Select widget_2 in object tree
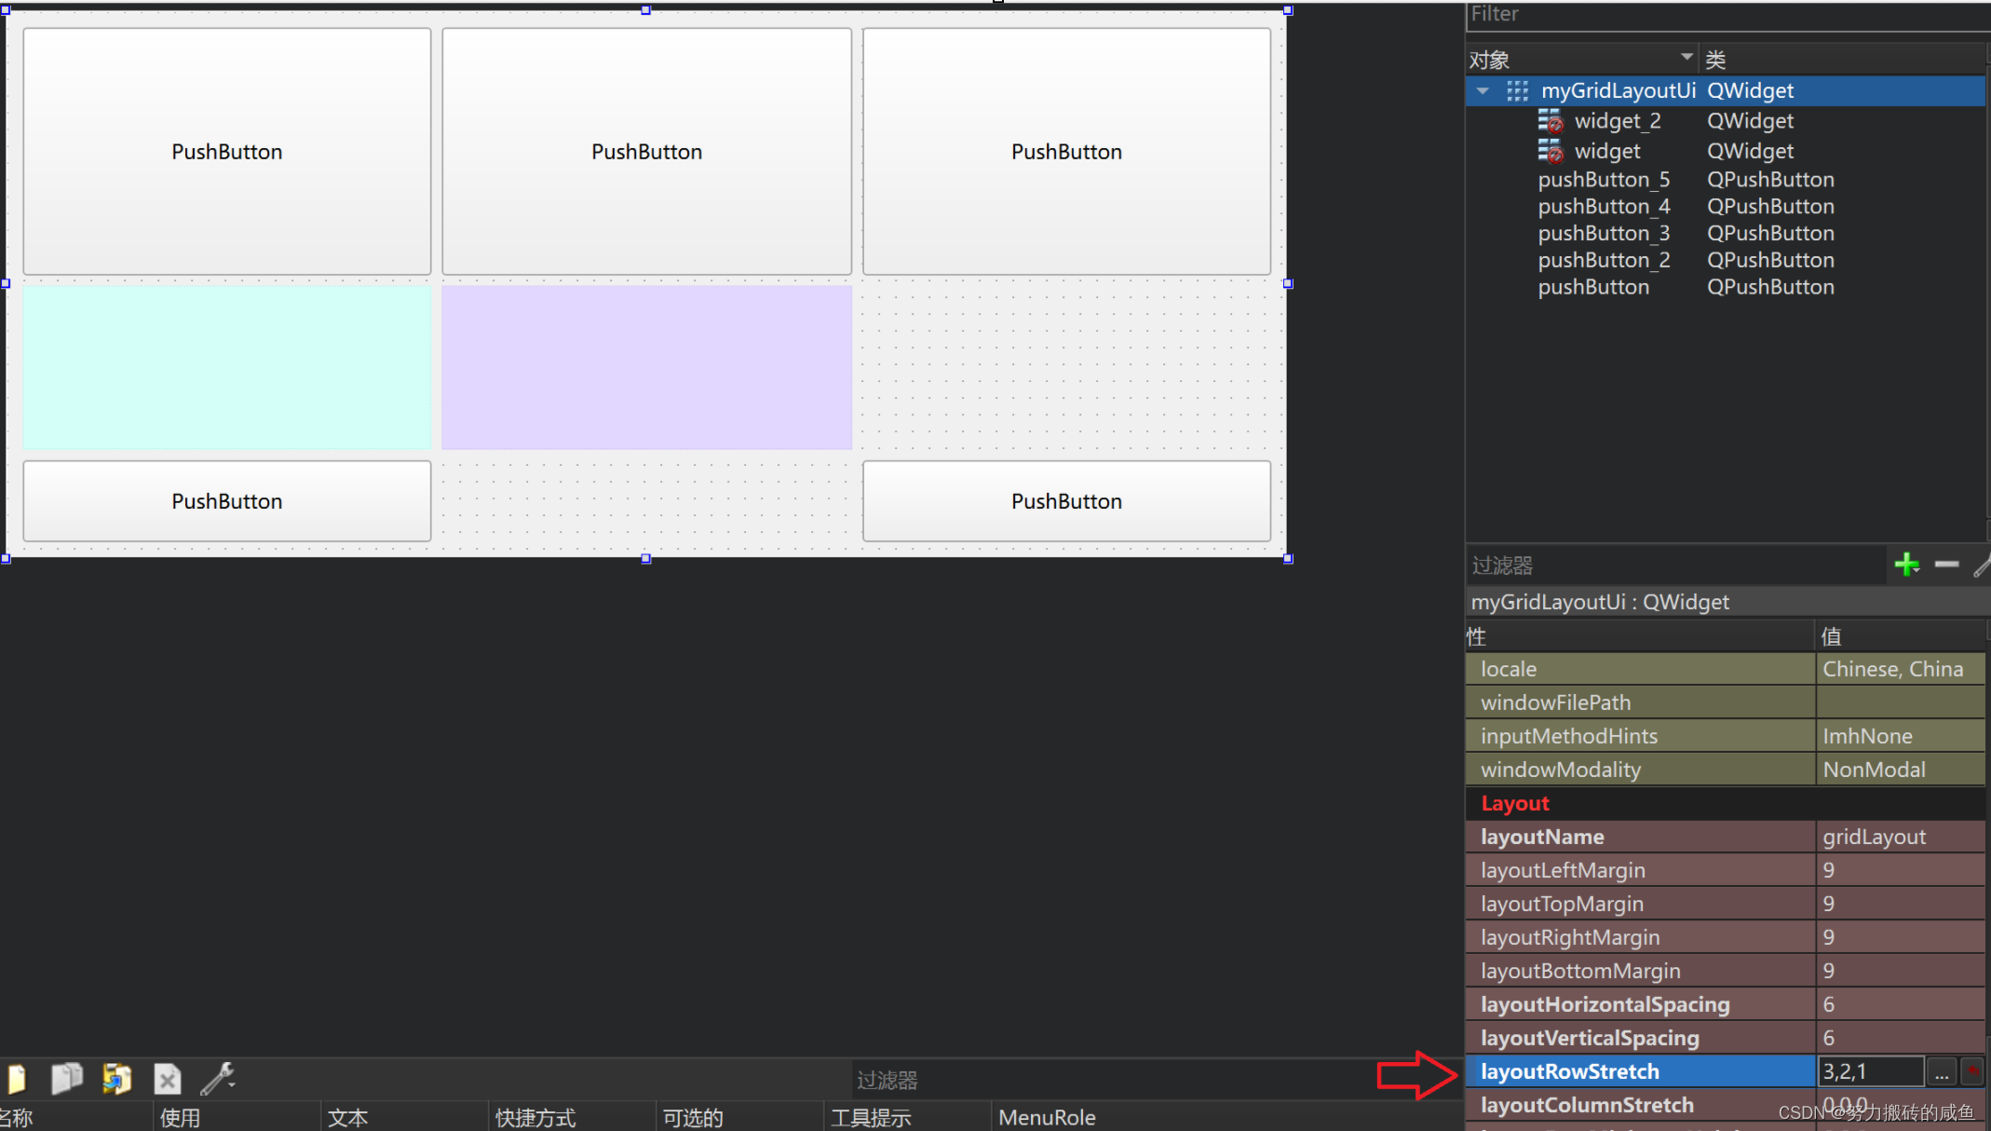This screenshot has width=1991, height=1131. (x=1617, y=121)
